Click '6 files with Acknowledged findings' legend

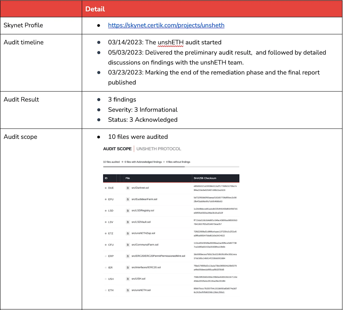pyautogui.click(x=143, y=162)
